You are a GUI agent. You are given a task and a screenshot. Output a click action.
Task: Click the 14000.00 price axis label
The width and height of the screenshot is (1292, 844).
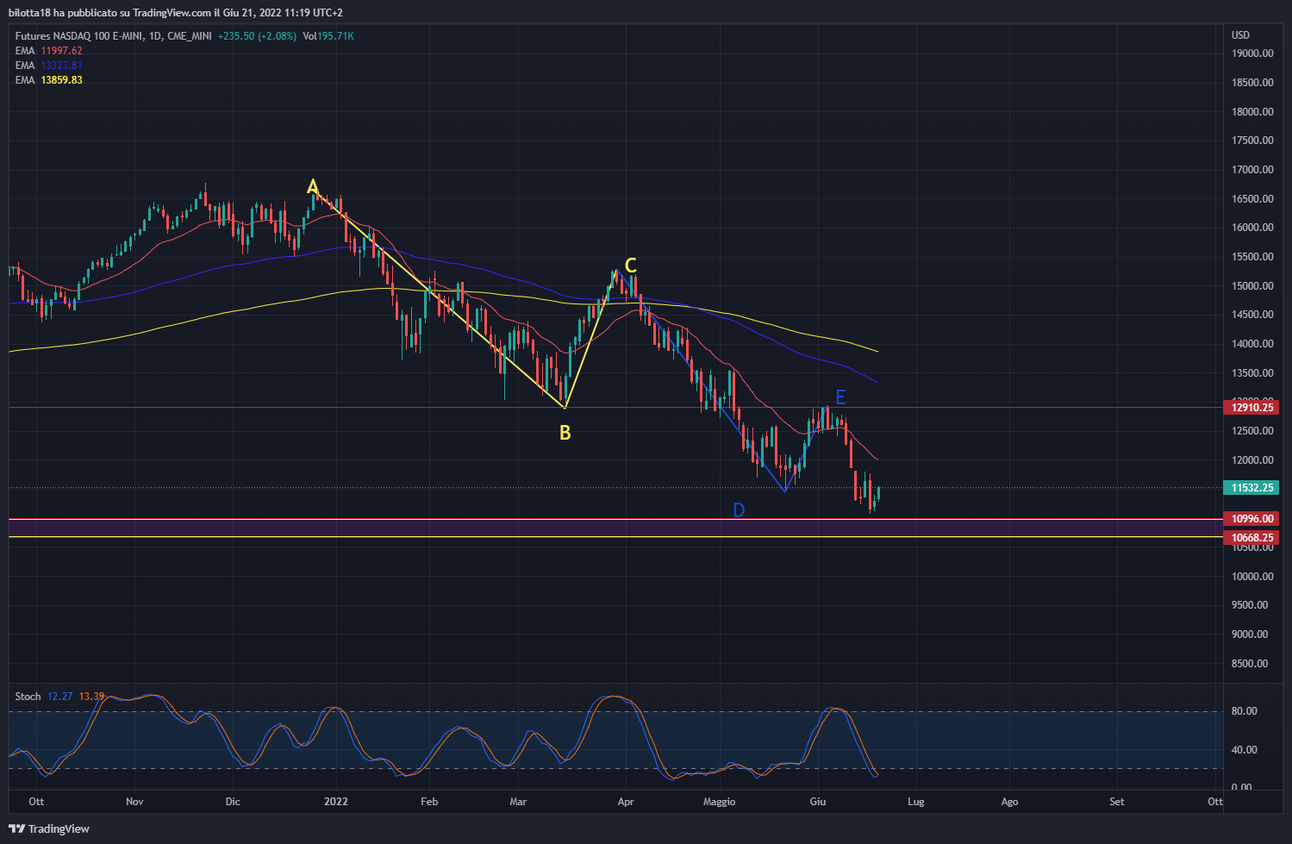click(x=1252, y=344)
